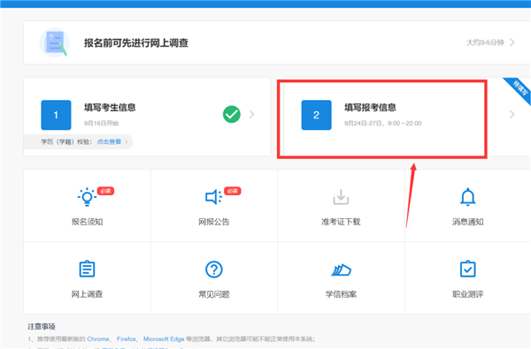
Task: Expand the 填写考生信息 chevron arrow
Action: click(x=251, y=114)
